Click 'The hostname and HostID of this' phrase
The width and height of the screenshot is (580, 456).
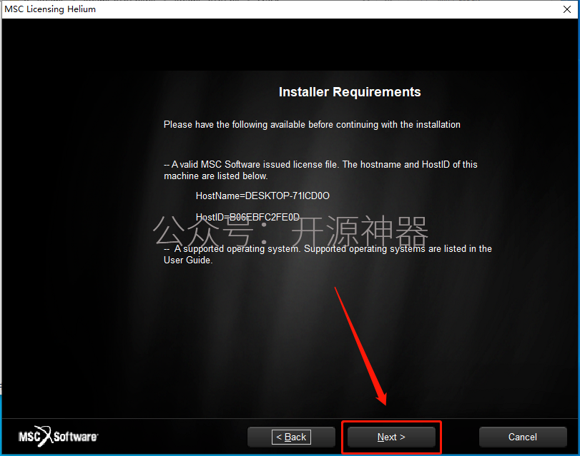(x=410, y=164)
